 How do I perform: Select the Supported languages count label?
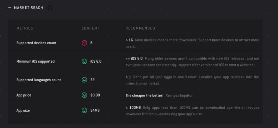[39, 80]
